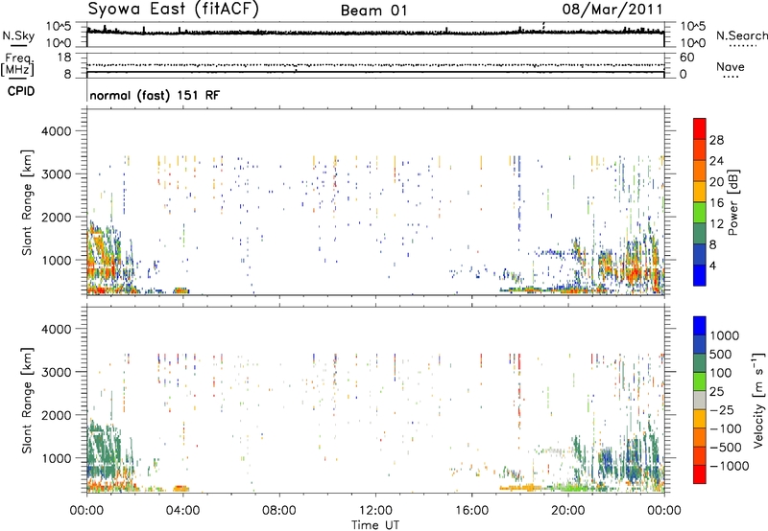Select the "CPID" row label
This screenshot has height=531, width=768.
click(x=21, y=91)
